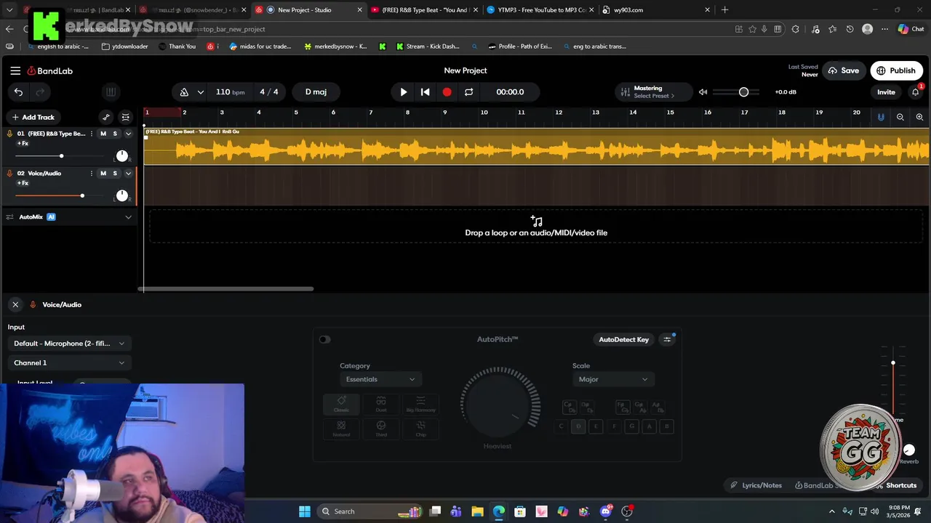
Task: Undo the last action
Action: 18,92
